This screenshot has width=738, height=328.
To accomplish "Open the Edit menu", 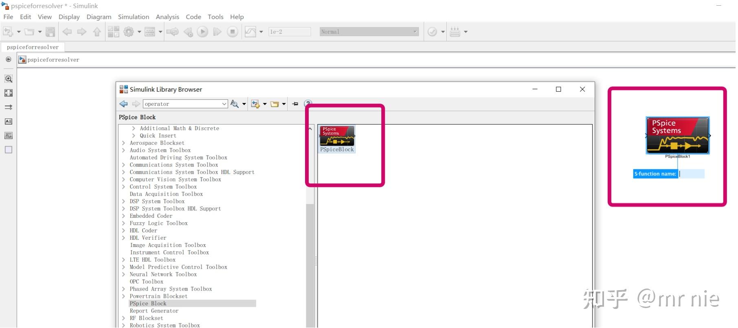I will 25,17.
